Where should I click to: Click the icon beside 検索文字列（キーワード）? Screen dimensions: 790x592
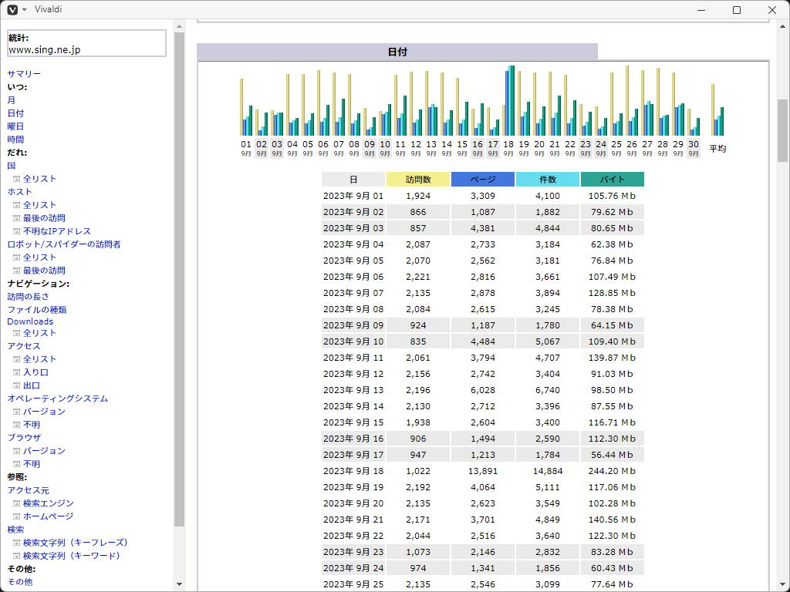pyautogui.click(x=16, y=556)
